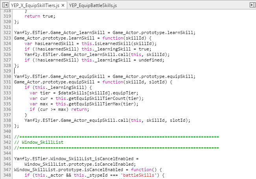
Task: Click 'getEquipSkillTierMax' on line 335
Action: tap(94, 104)
